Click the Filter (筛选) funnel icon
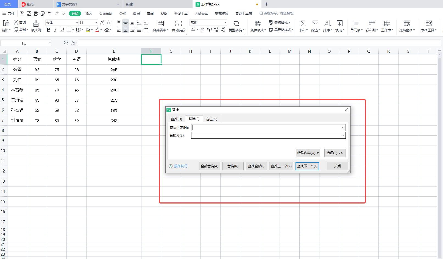Viewport: 443px width, 259px height. [315, 23]
